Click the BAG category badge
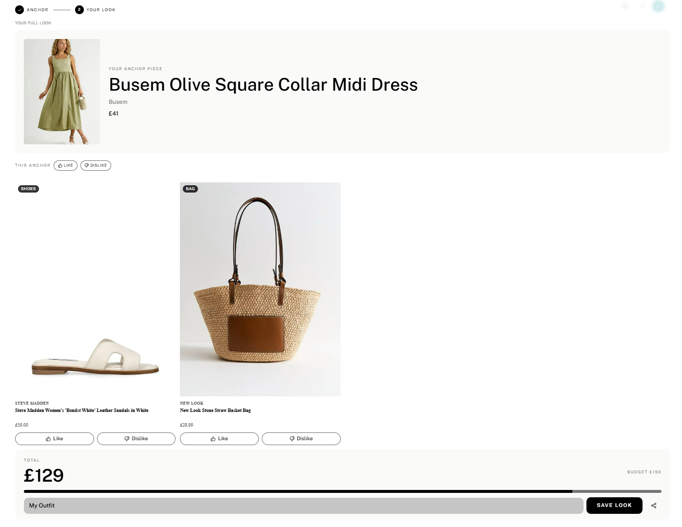This screenshot has height=527, width=682. (x=191, y=189)
